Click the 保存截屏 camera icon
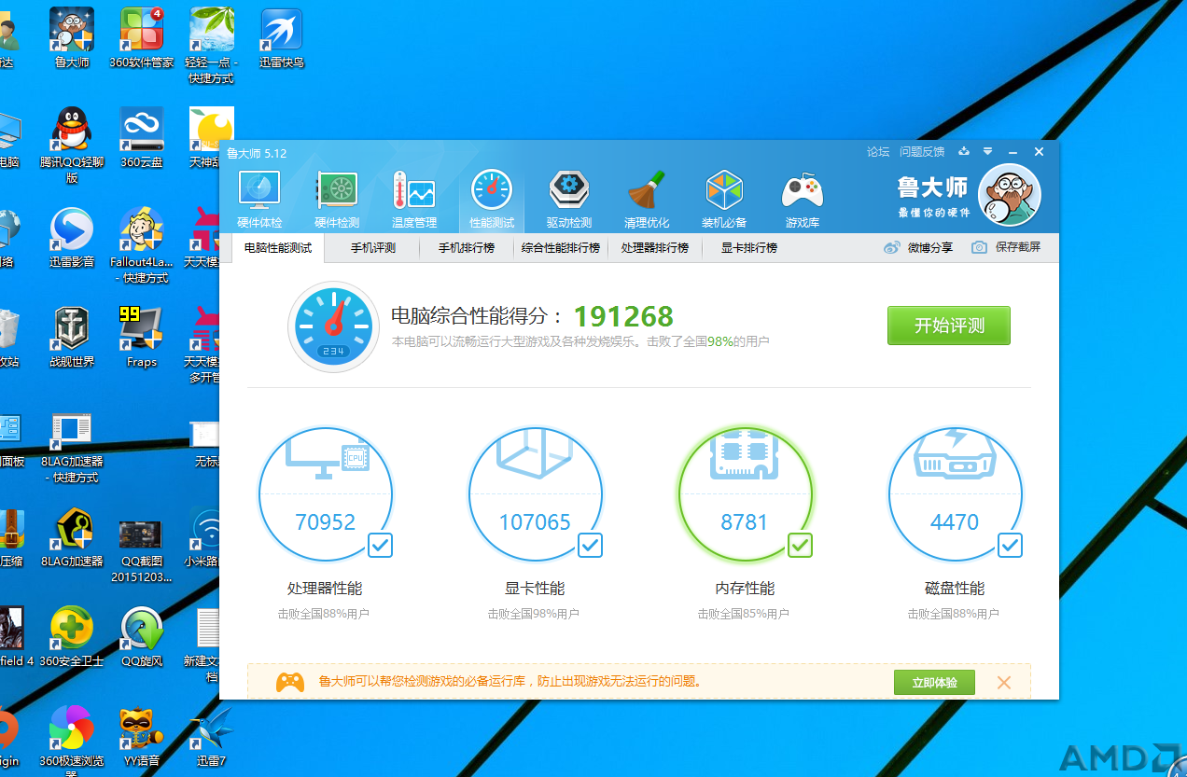 [979, 248]
